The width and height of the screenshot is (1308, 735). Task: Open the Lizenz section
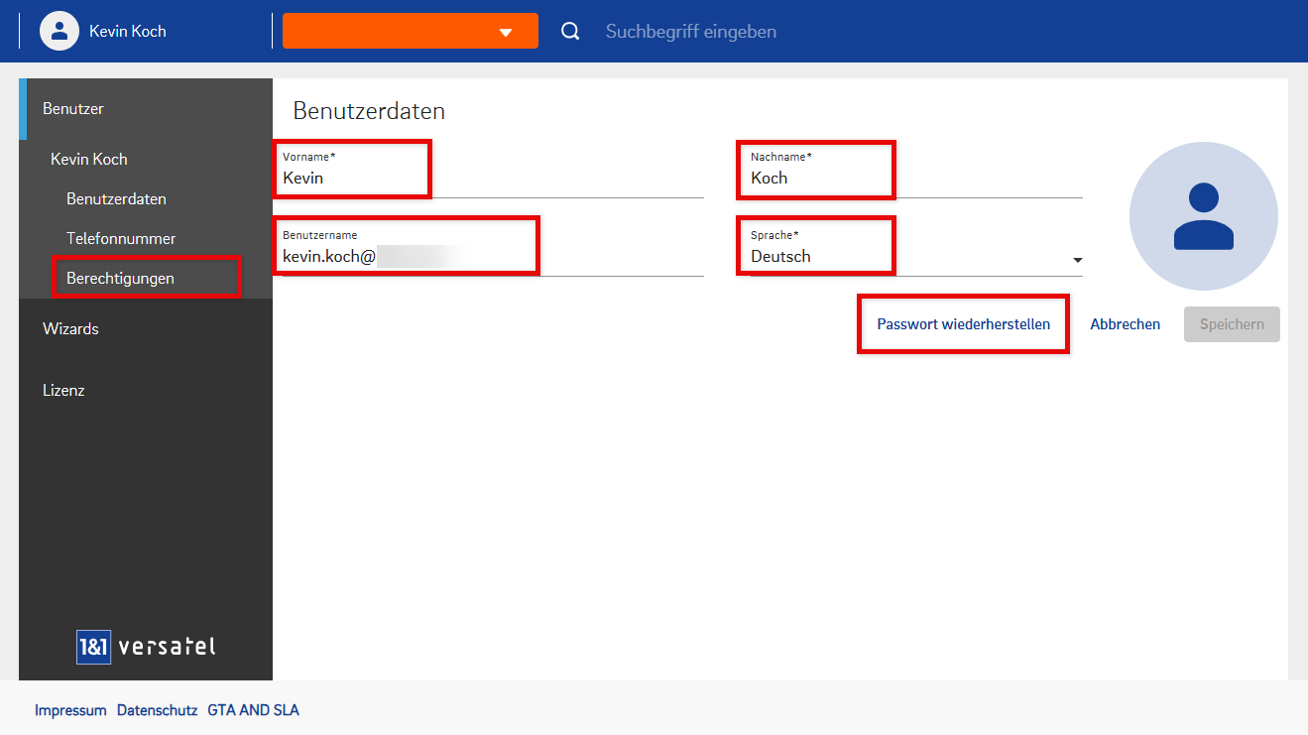pos(63,391)
